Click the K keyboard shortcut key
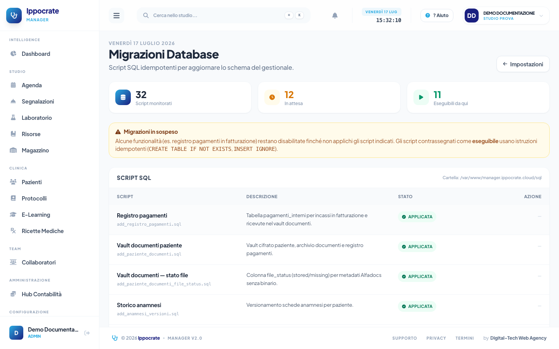559x349 pixels. point(299,15)
